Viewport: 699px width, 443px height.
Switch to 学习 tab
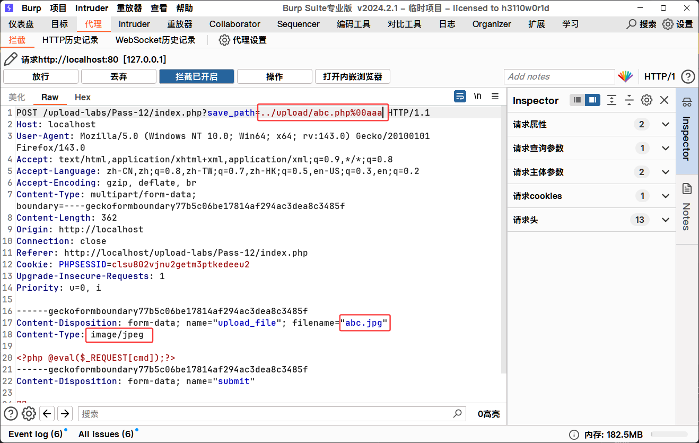point(570,24)
